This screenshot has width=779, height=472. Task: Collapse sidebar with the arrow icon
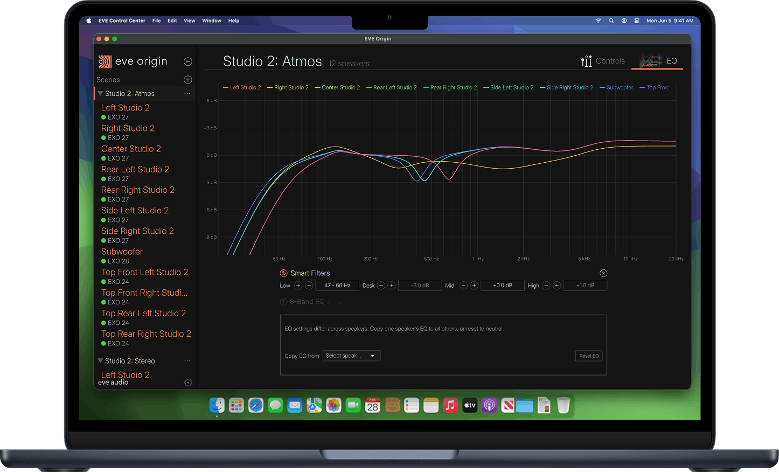(188, 61)
